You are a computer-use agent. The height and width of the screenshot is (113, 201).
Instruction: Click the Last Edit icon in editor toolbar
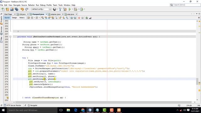point(29,18)
